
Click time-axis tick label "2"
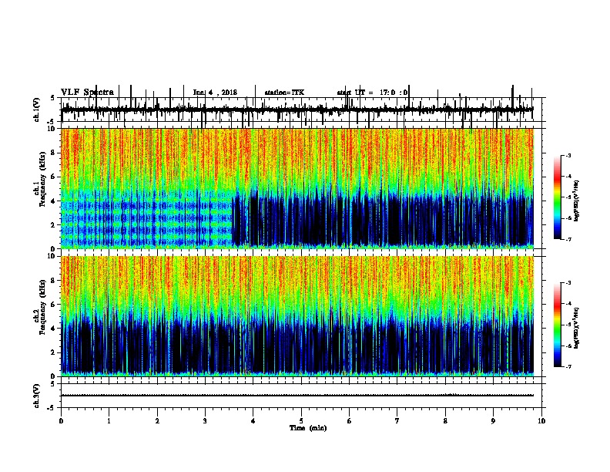157,421
